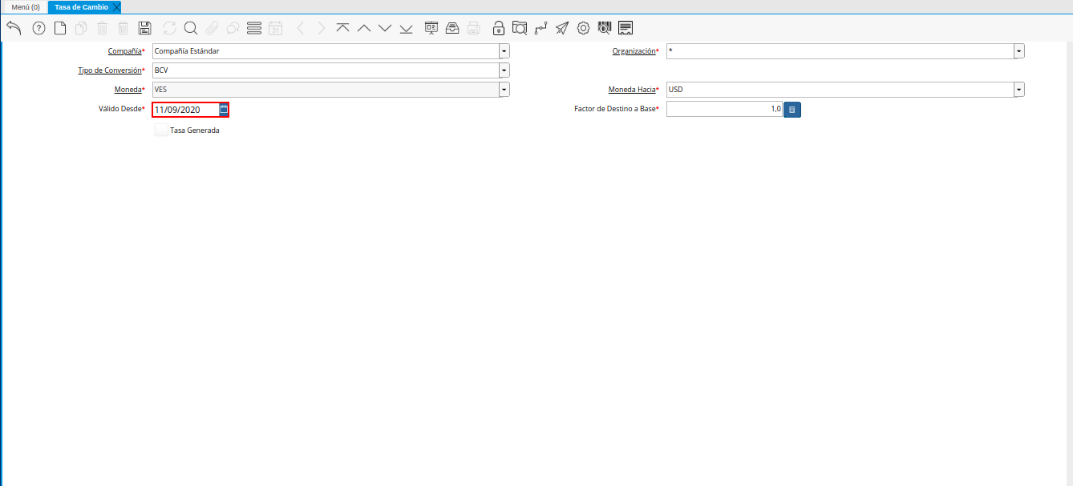This screenshot has height=486, width=1073.
Task: Click the Organización asterisk value field
Action: pyautogui.click(x=840, y=51)
